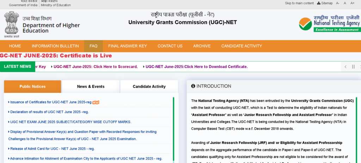
Task: Open the Sitemap link with tree icon
Action: click(x=325, y=3)
